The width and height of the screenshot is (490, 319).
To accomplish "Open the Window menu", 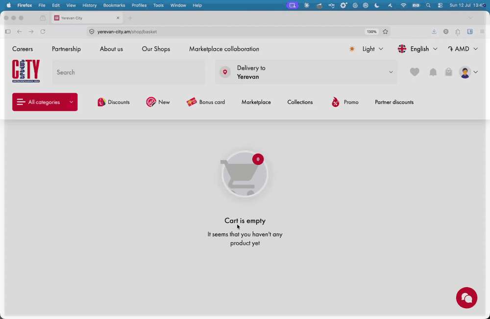I will 178,5.
